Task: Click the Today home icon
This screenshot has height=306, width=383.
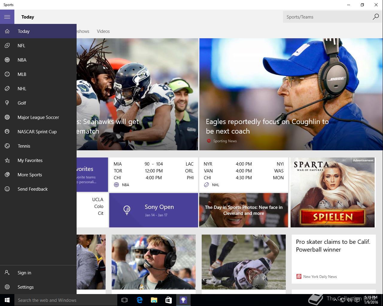Action: (x=7, y=31)
